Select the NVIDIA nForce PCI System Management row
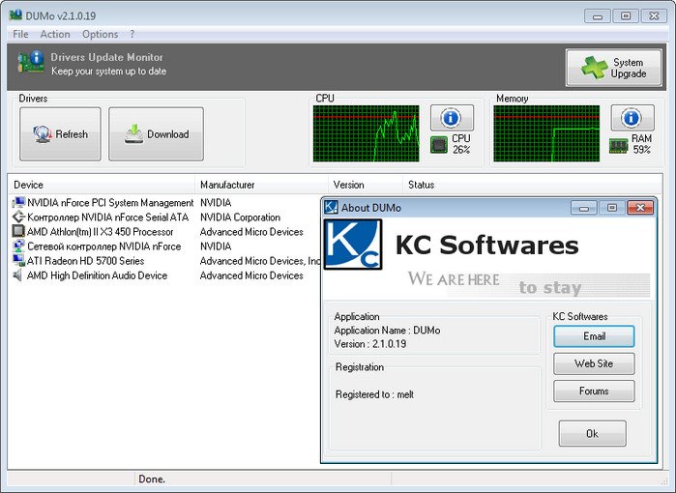The image size is (676, 493). coord(166,203)
